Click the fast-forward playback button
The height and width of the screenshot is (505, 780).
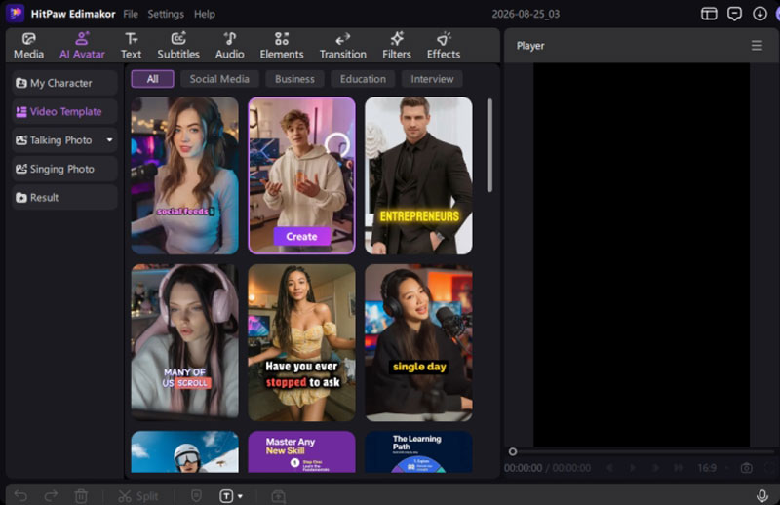tap(679, 468)
